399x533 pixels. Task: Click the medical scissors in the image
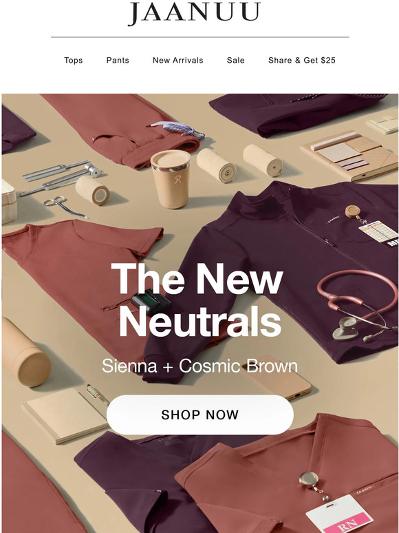tap(65, 207)
